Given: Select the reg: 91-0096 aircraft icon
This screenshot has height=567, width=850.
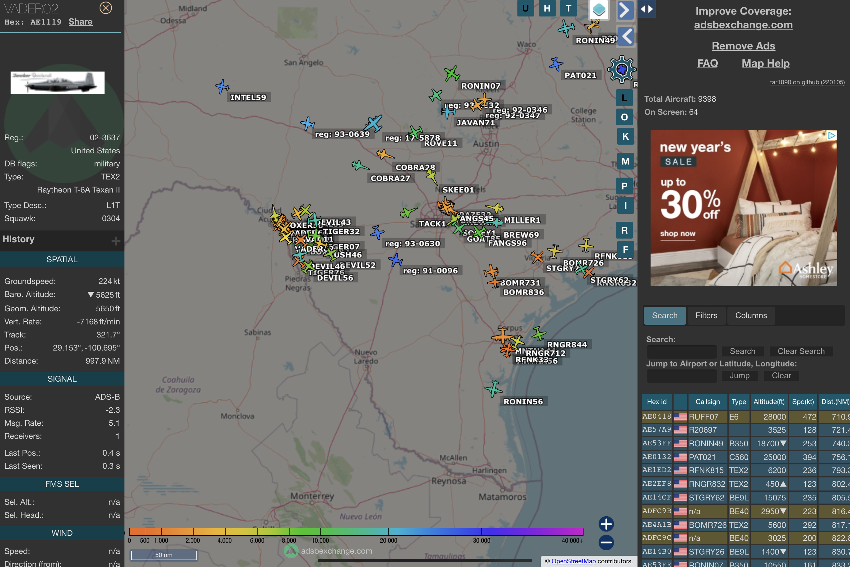Looking at the screenshot, I should (x=396, y=260).
